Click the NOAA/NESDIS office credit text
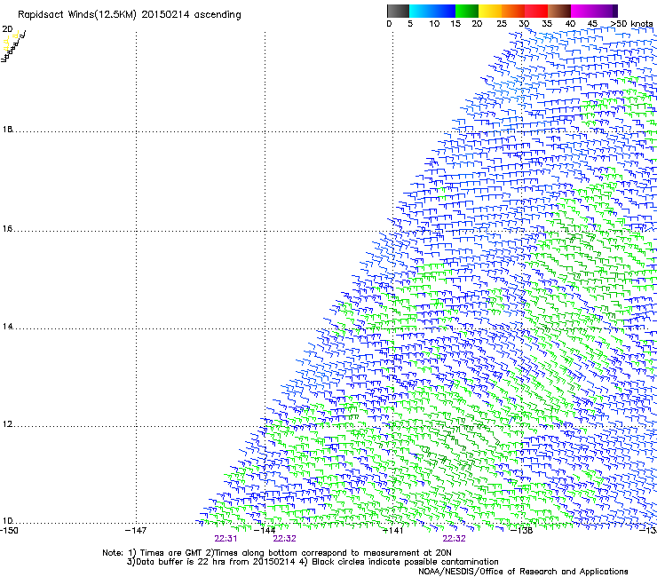 523,572
